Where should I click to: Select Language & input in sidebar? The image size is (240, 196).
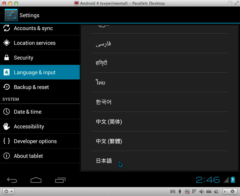pos(40,72)
